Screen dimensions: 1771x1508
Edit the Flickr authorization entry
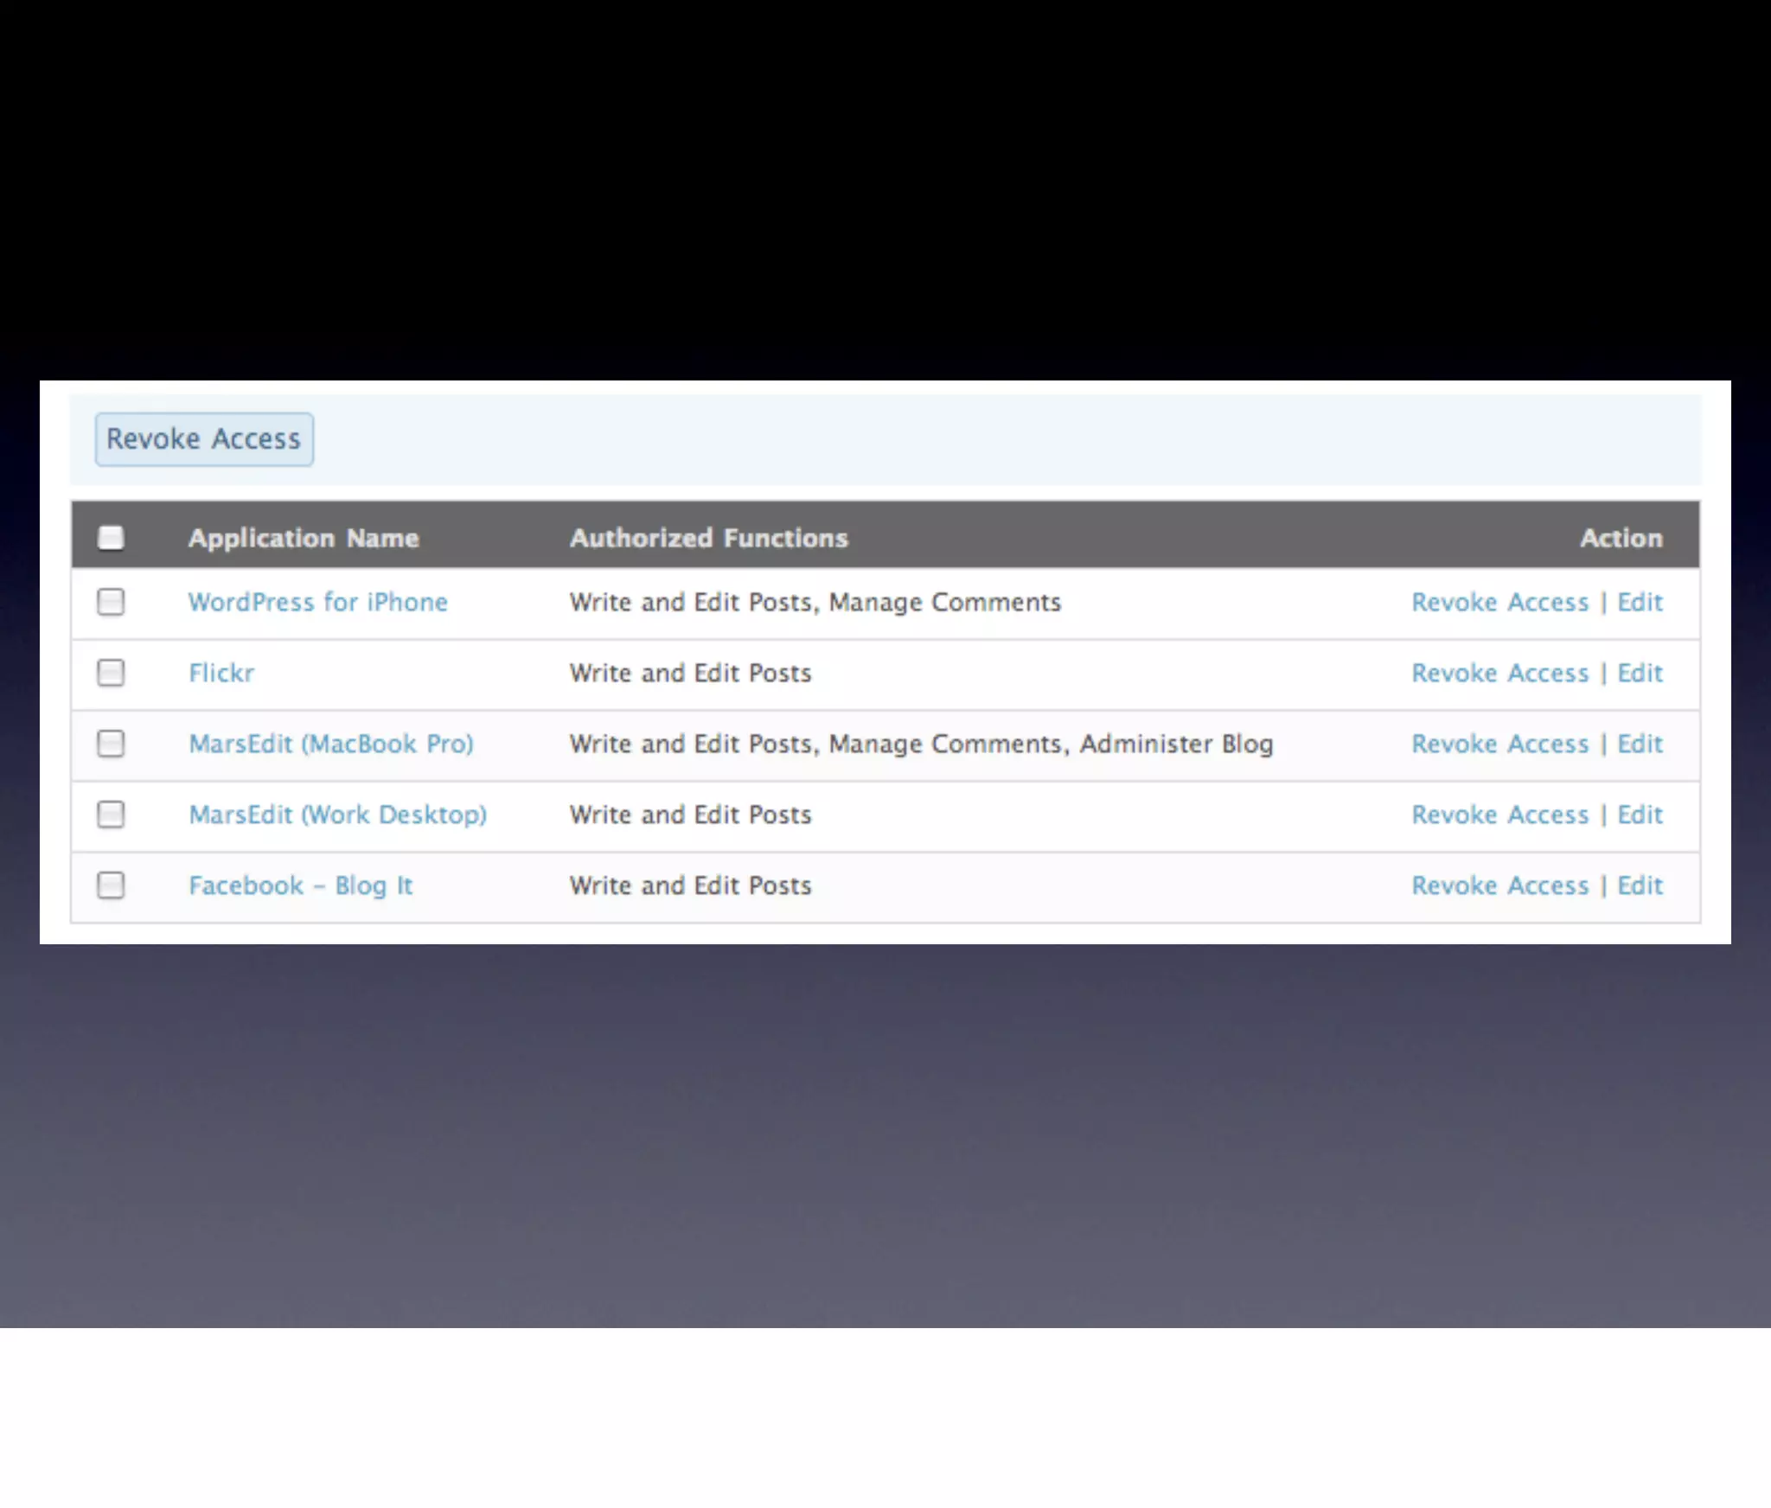click(x=1640, y=673)
